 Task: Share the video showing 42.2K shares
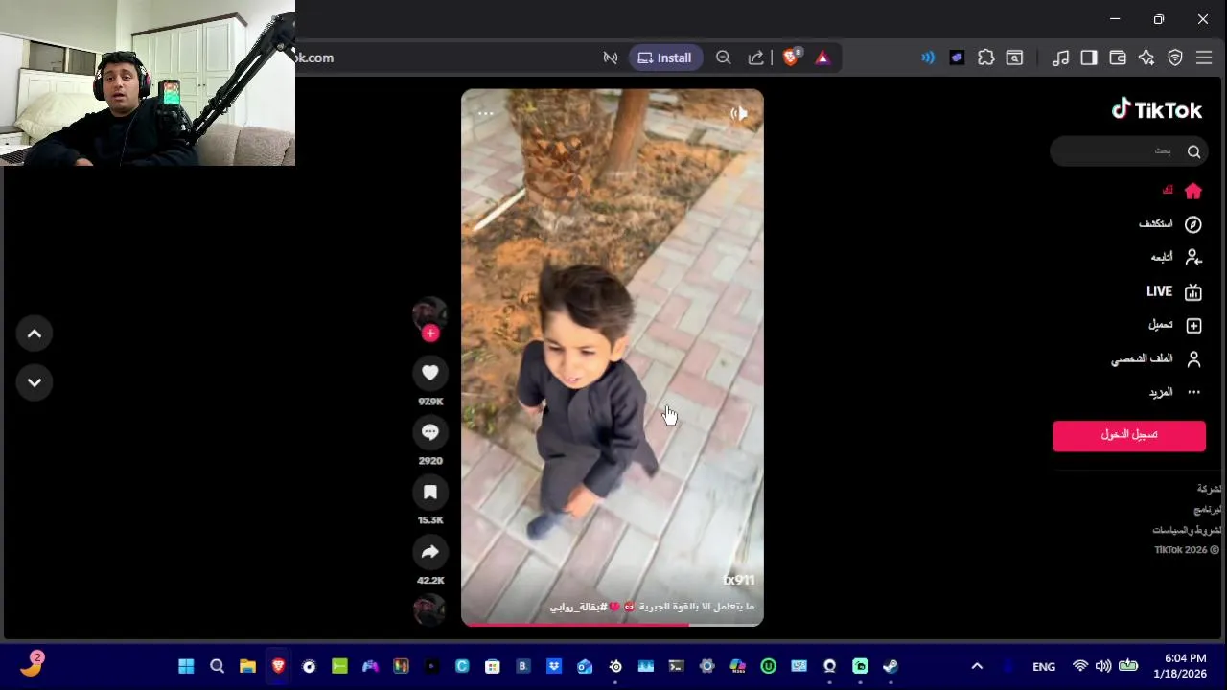pyautogui.click(x=429, y=552)
